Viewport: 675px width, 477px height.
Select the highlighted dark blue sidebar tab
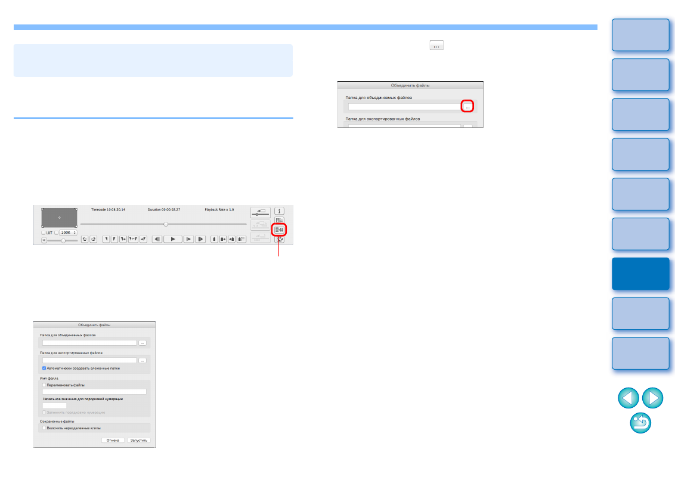(640, 274)
